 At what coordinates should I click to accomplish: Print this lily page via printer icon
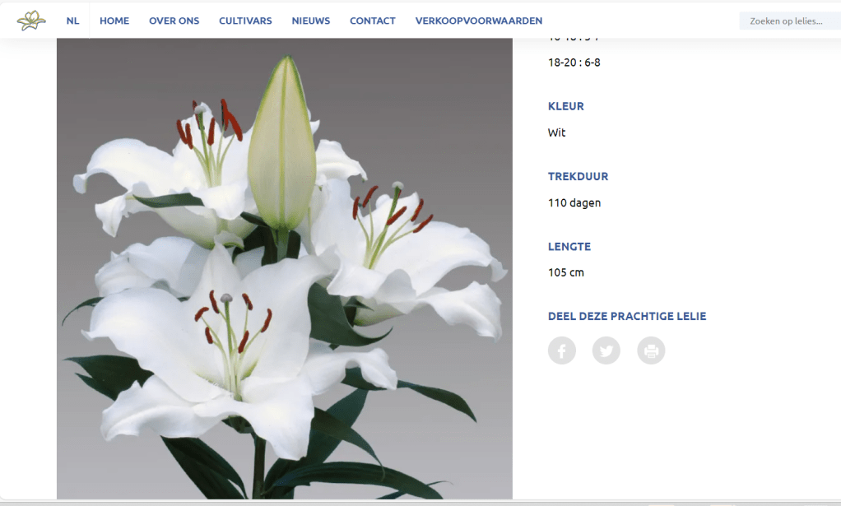651,350
